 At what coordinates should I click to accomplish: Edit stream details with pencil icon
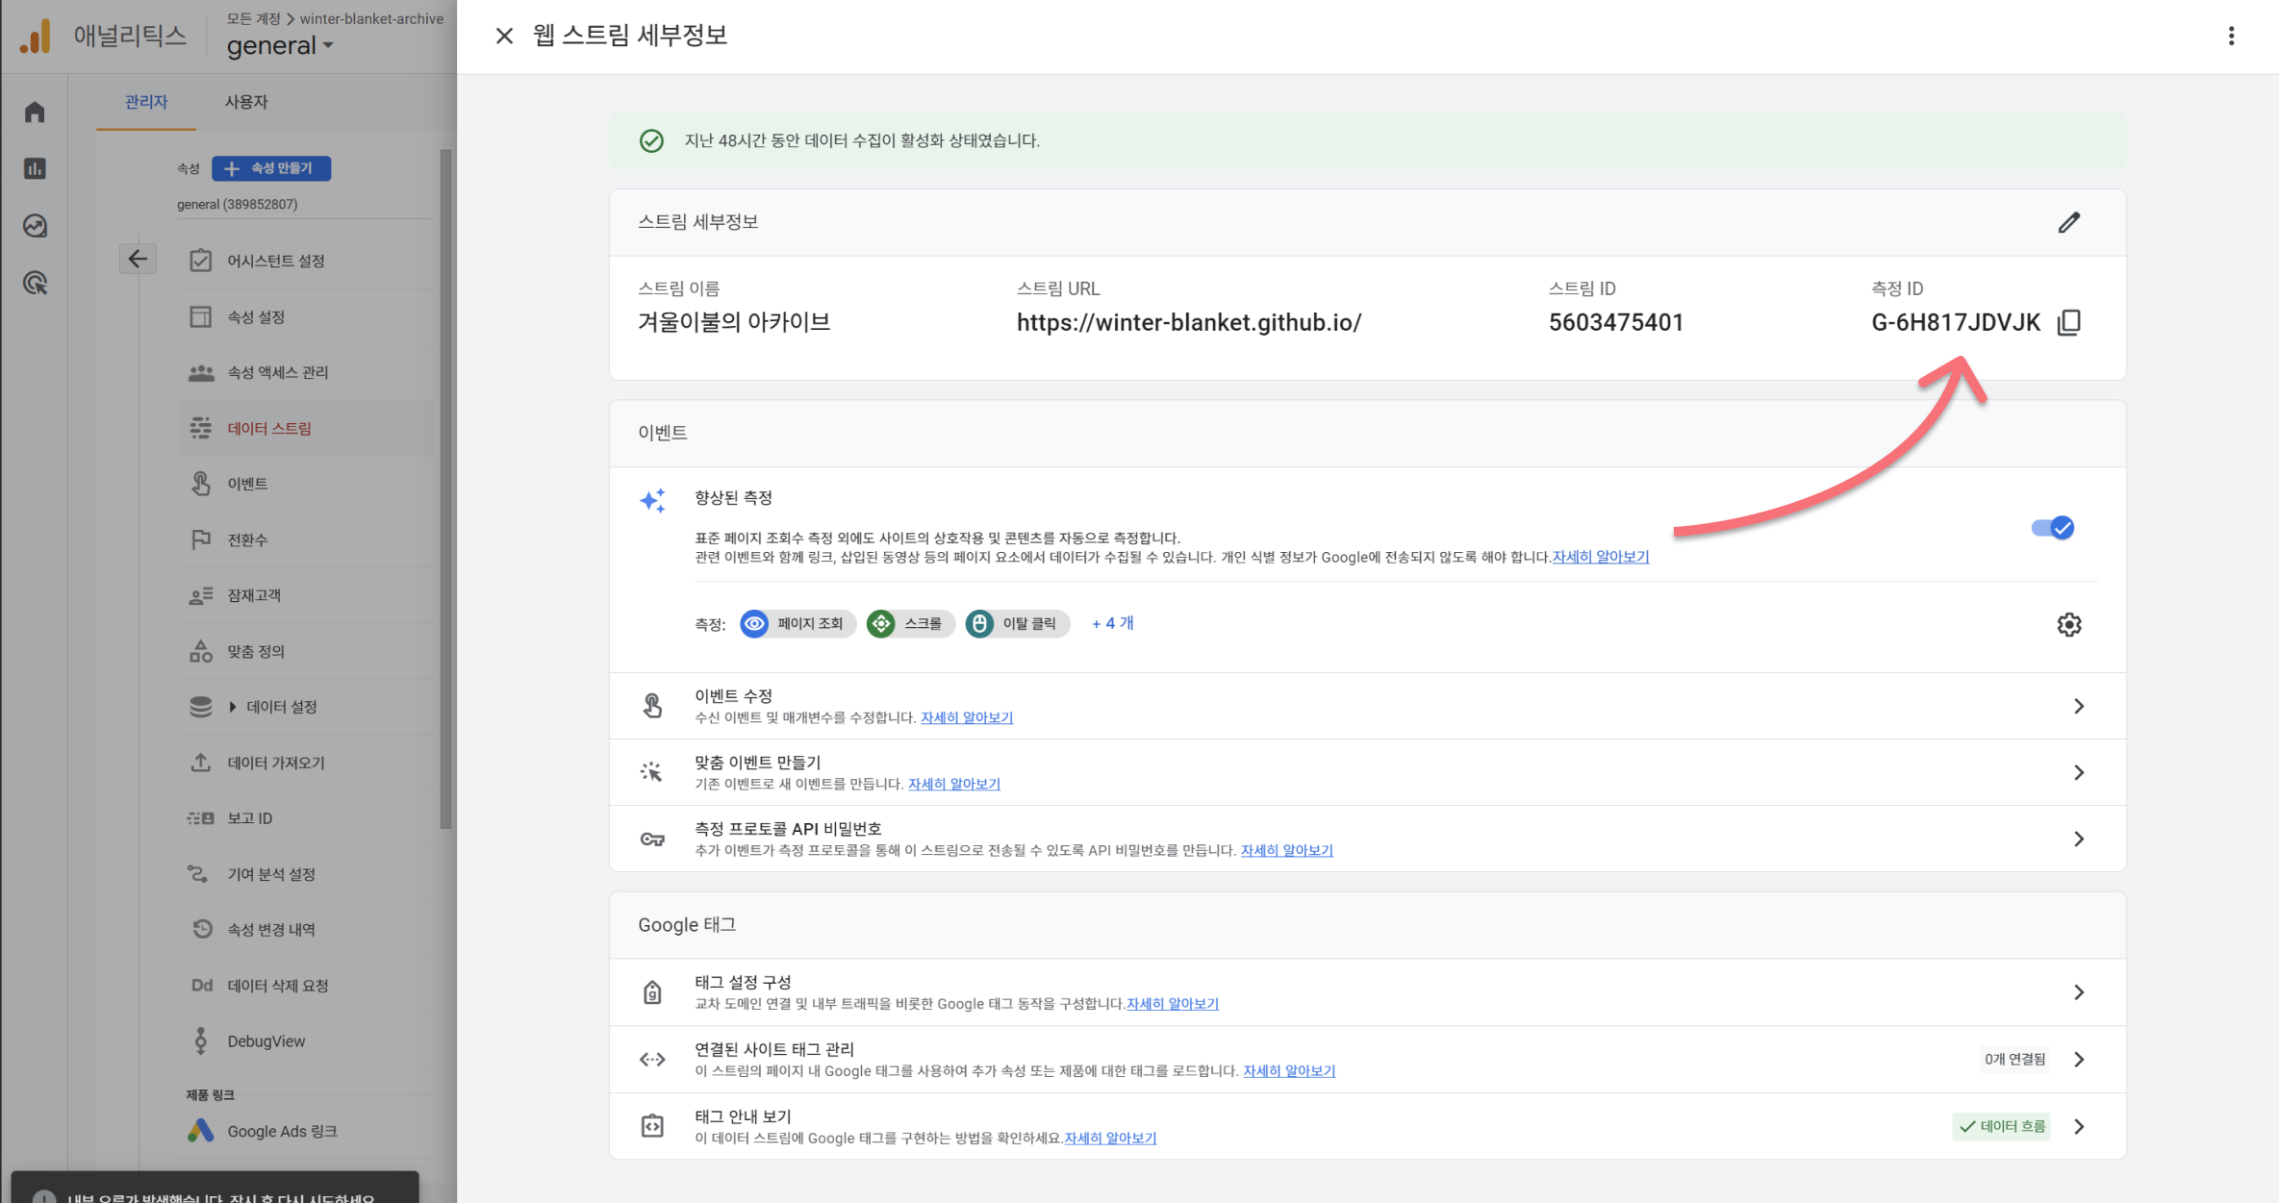point(2069,222)
